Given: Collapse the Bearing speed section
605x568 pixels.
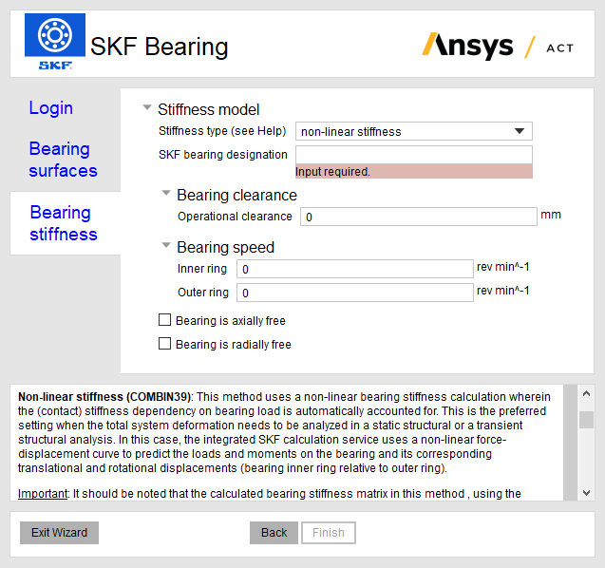Looking at the screenshot, I should pos(166,245).
